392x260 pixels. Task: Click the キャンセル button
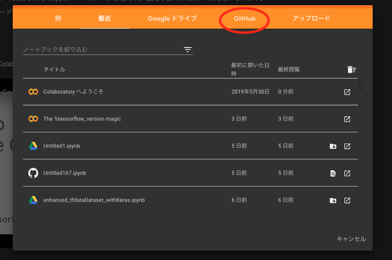point(351,239)
